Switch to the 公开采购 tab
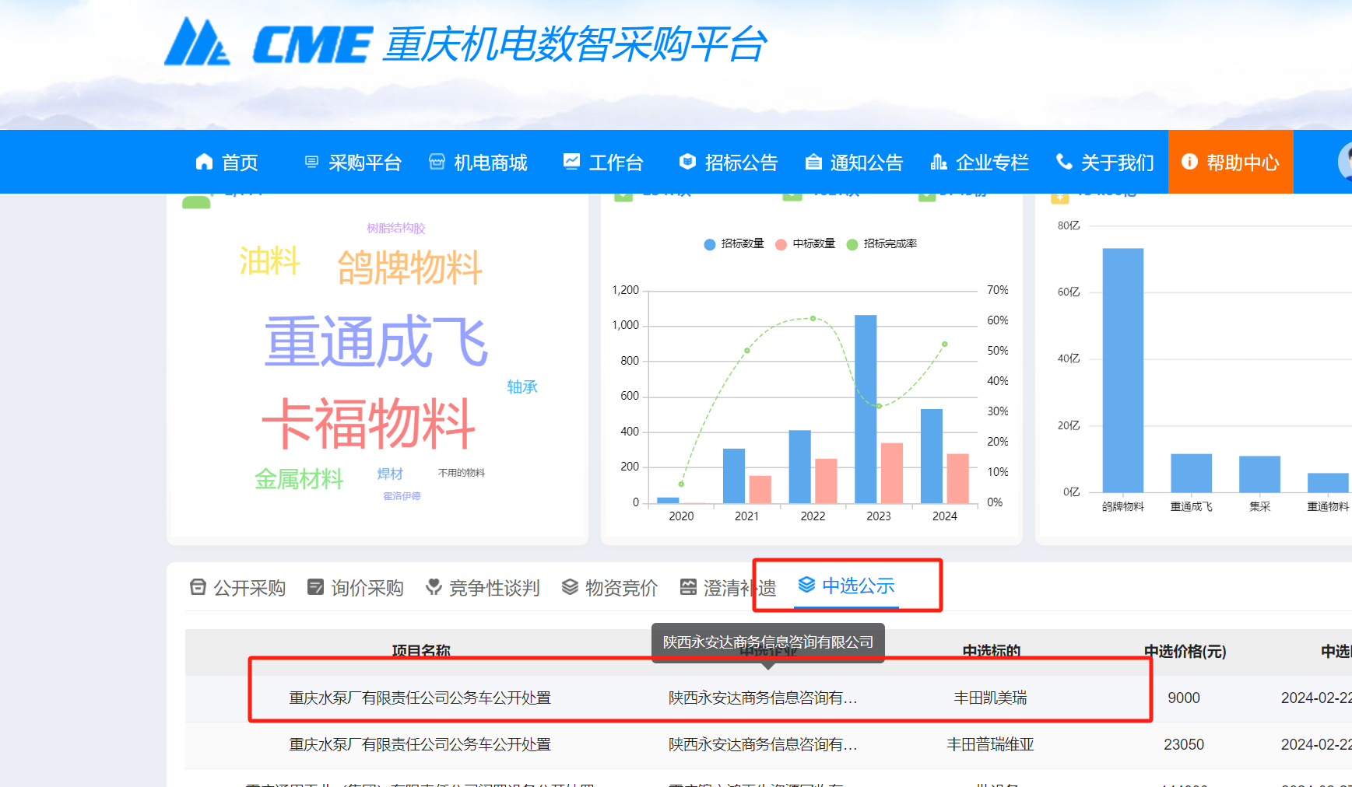Viewport: 1352px width, 787px height. point(238,588)
